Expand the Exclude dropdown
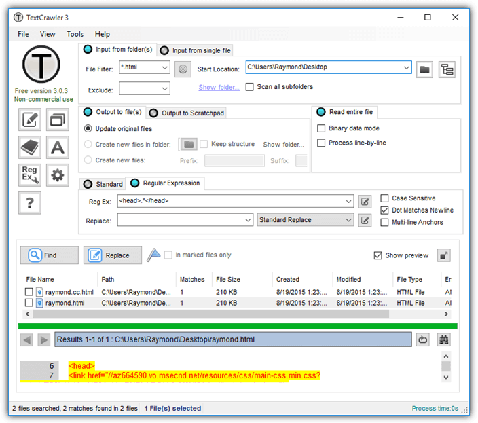 pos(165,89)
